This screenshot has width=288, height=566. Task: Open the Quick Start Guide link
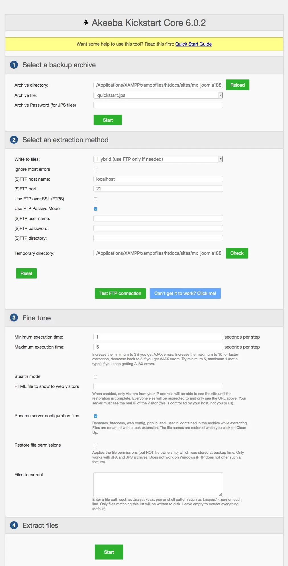193,44
